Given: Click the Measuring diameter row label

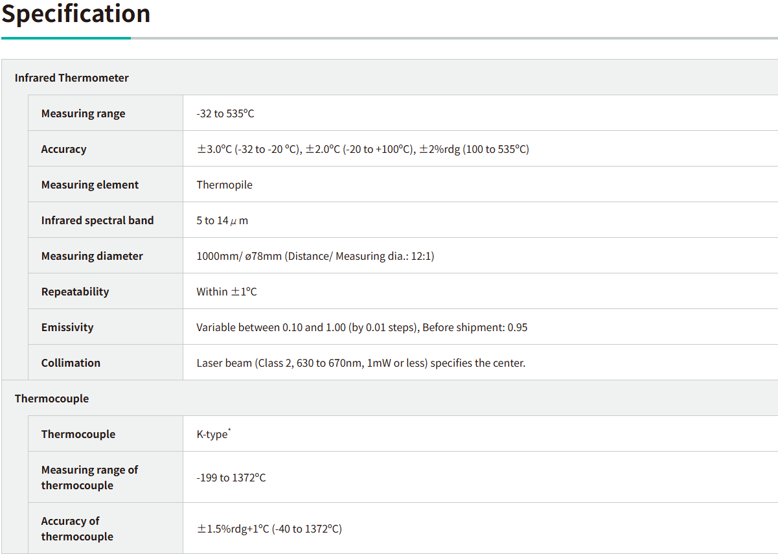Looking at the screenshot, I should pos(92,256).
